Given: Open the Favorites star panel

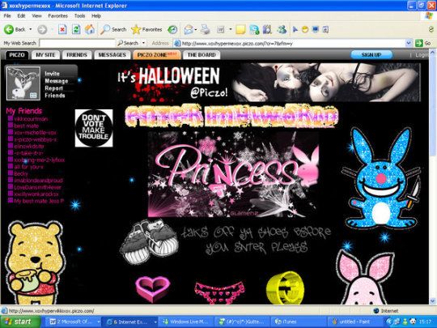Looking at the screenshot, I should pos(146,29).
